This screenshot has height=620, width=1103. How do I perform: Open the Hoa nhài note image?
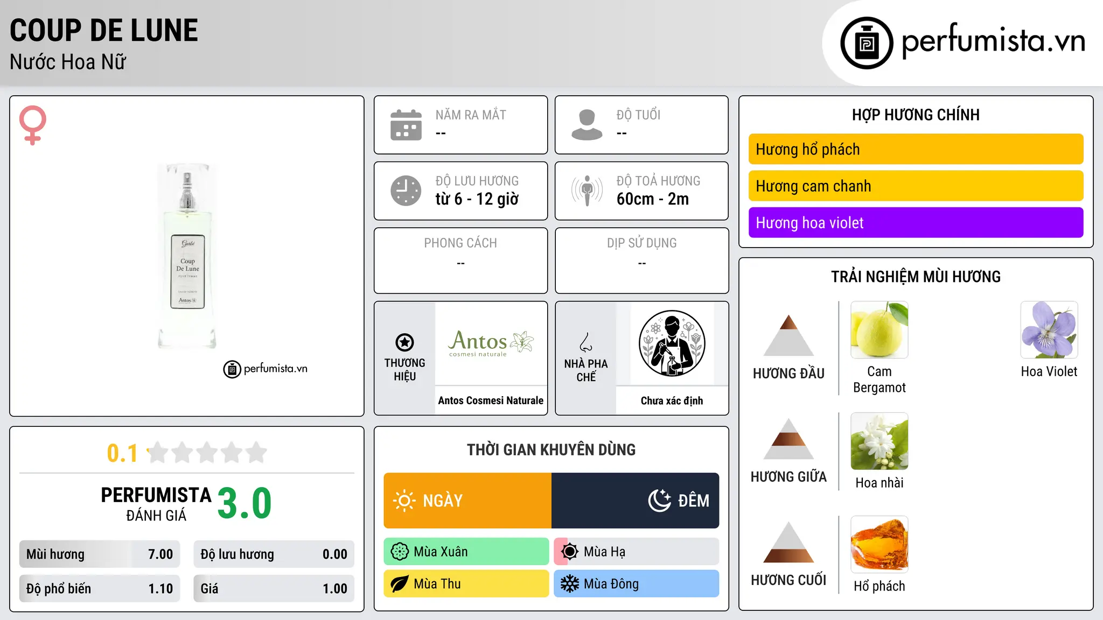pyautogui.click(x=879, y=441)
